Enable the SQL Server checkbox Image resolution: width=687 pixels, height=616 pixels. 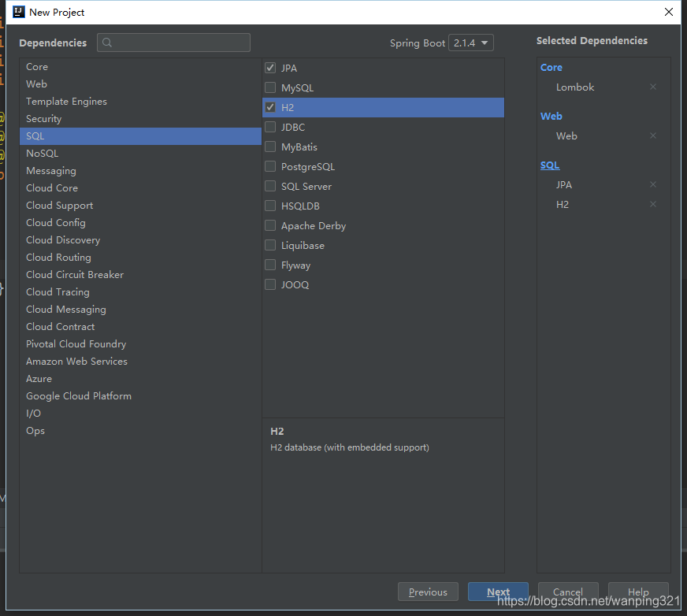pos(270,186)
